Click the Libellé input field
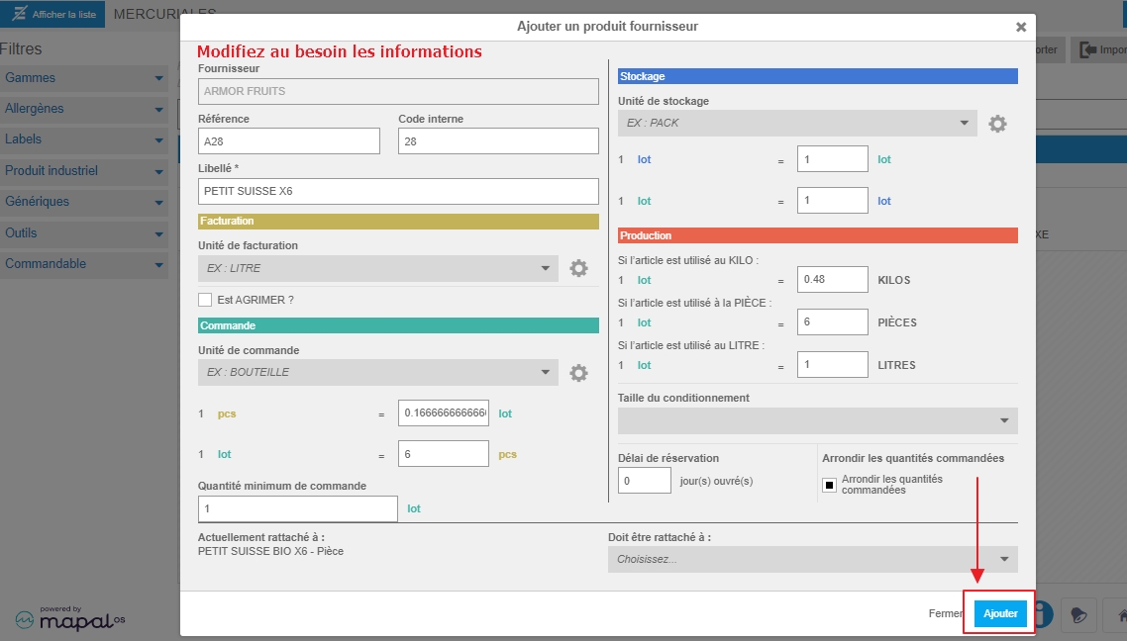Screen dimensions: 1127x641 [398, 191]
